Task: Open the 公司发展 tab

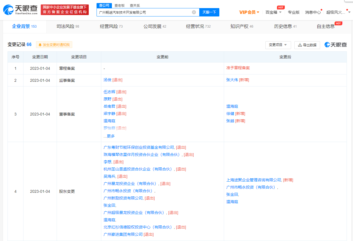Action: [x=155, y=26]
